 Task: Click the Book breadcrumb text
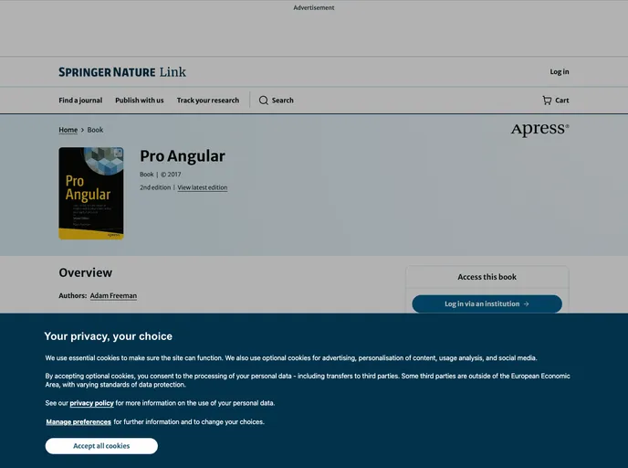pos(95,130)
